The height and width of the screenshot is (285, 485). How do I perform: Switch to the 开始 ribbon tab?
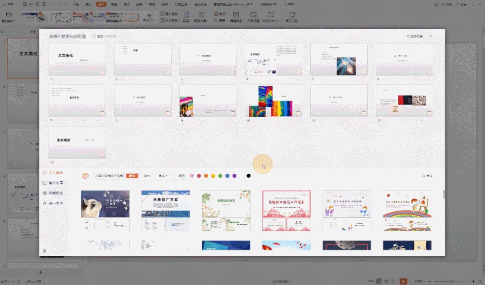tap(75, 4)
